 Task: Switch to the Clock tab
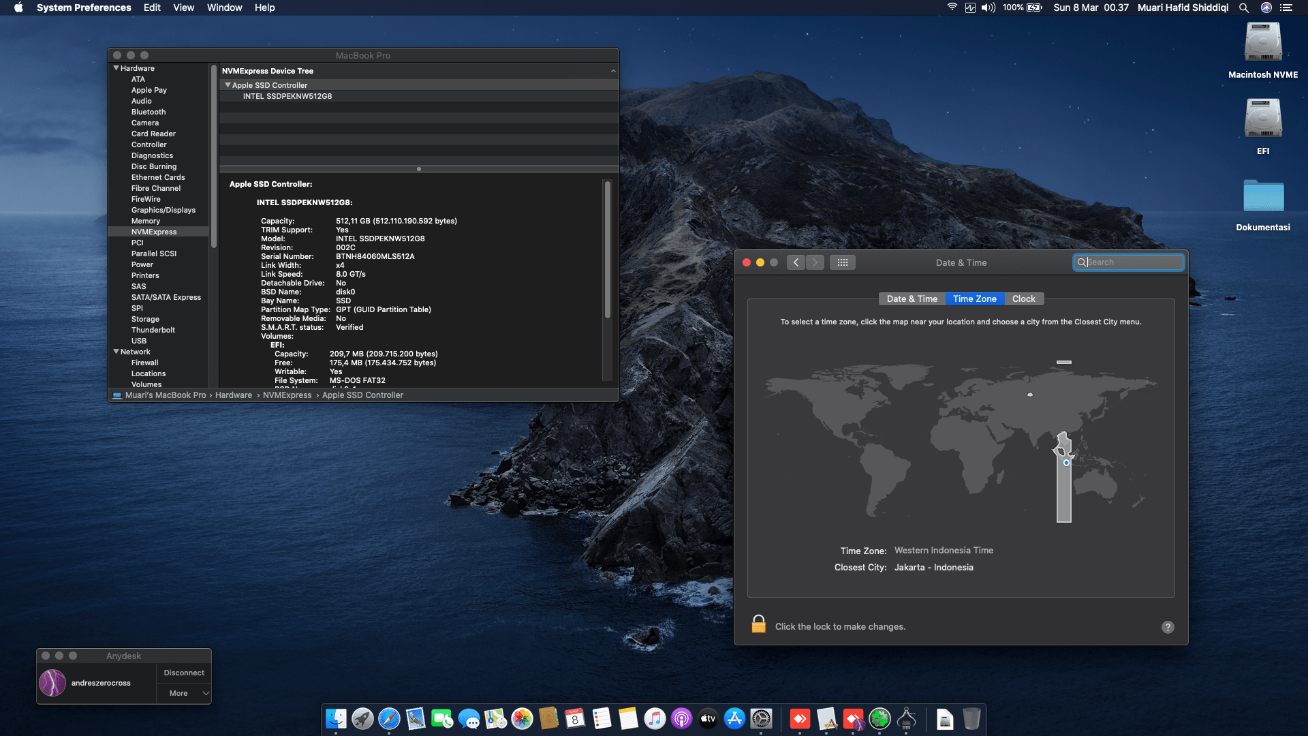[1023, 298]
